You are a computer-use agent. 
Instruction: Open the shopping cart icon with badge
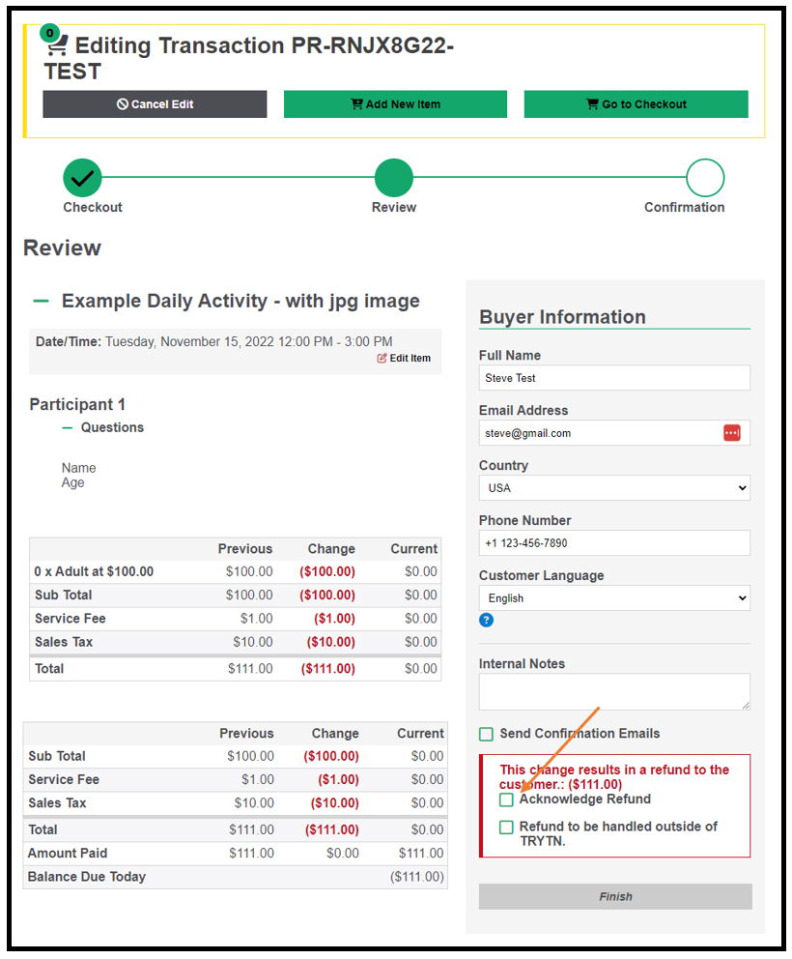coord(54,41)
